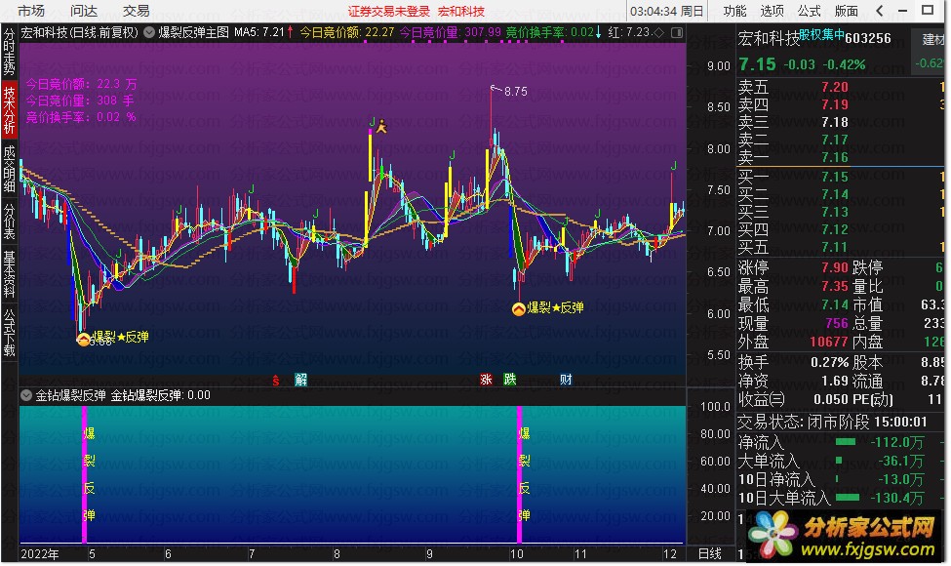Click 宏和科技(日线.前复权) chart title
Screen dimensions: 951x566
79,32
